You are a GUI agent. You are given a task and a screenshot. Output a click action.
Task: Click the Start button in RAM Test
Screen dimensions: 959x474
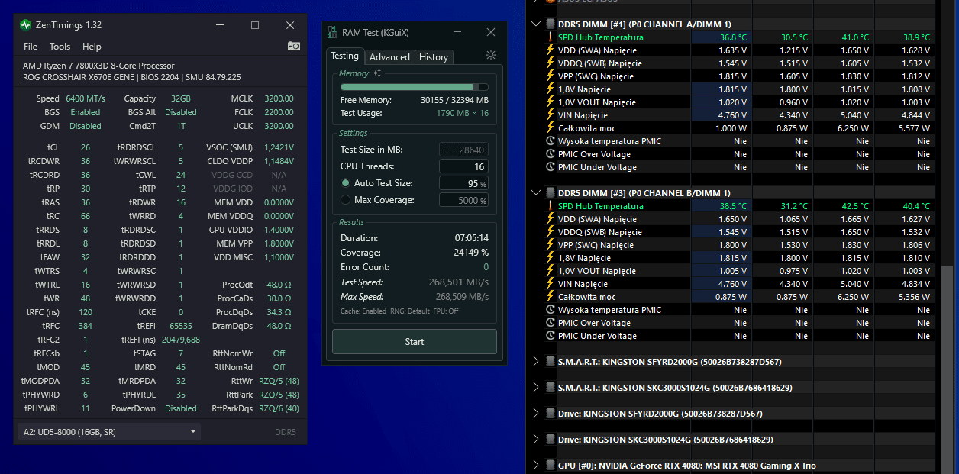click(x=415, y=341)
